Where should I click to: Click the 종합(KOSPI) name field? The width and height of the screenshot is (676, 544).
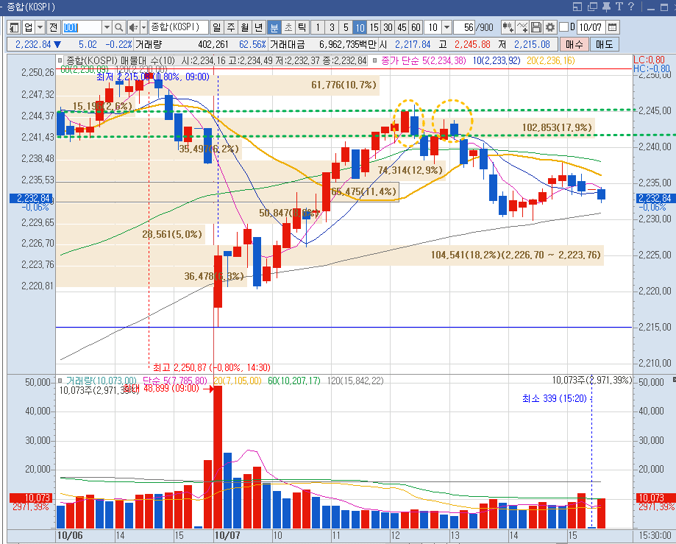point(179,28)
